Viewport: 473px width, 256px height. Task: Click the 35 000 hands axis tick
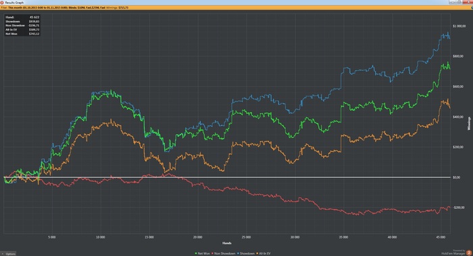tap(343, 237)
